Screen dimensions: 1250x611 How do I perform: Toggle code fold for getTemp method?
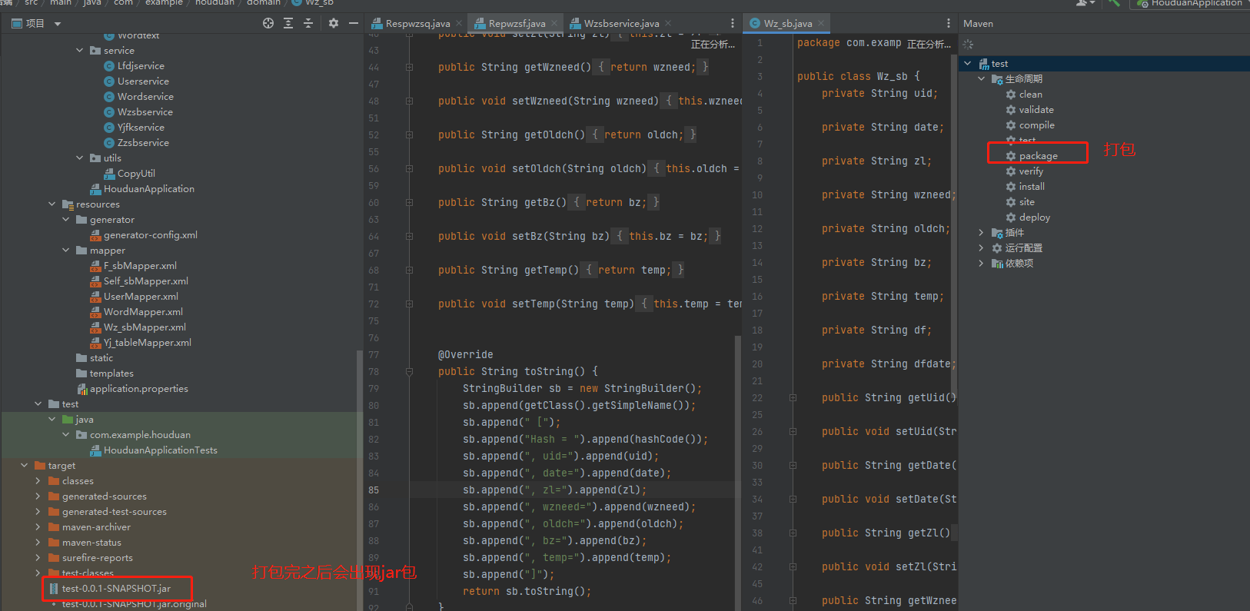coord(409,271)
